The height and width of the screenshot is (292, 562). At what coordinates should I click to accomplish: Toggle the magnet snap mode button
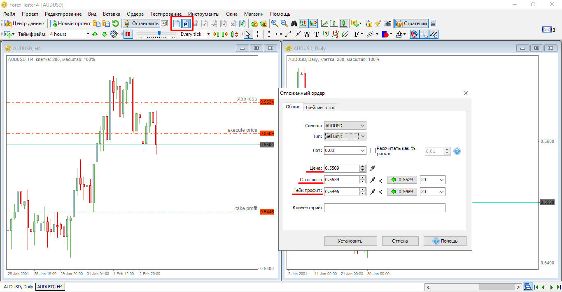[x=415, y=34]
